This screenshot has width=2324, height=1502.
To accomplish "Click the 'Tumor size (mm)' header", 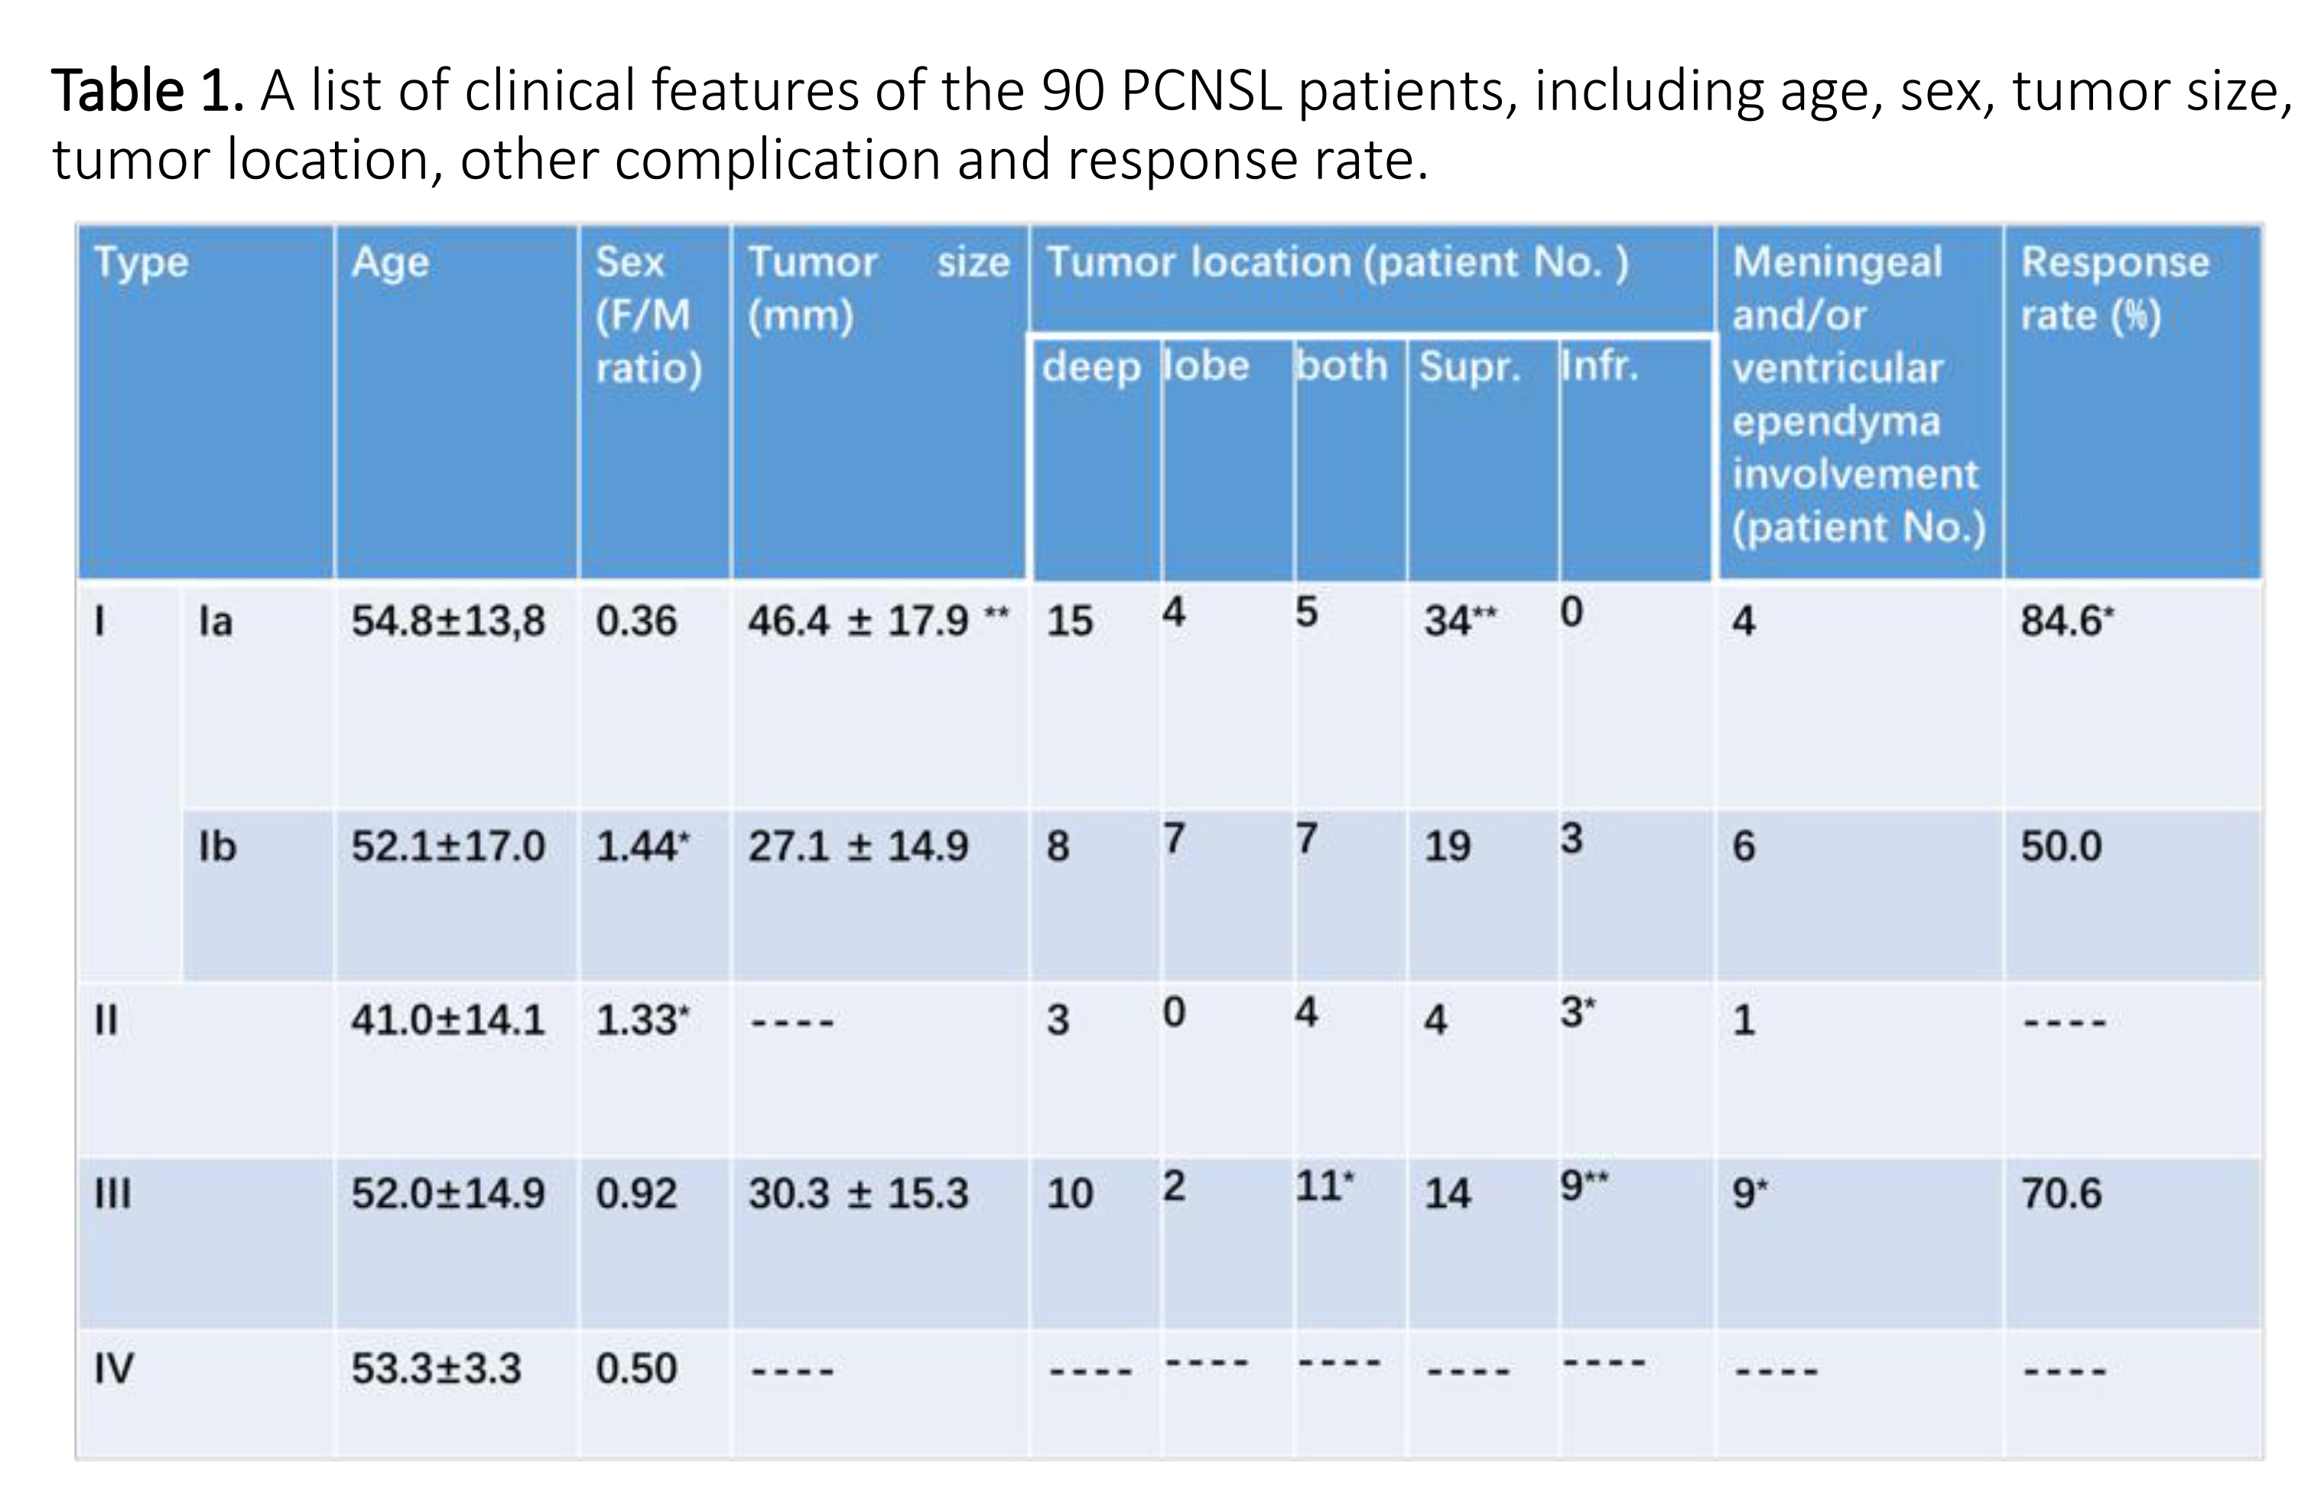I will coord(878,288).
